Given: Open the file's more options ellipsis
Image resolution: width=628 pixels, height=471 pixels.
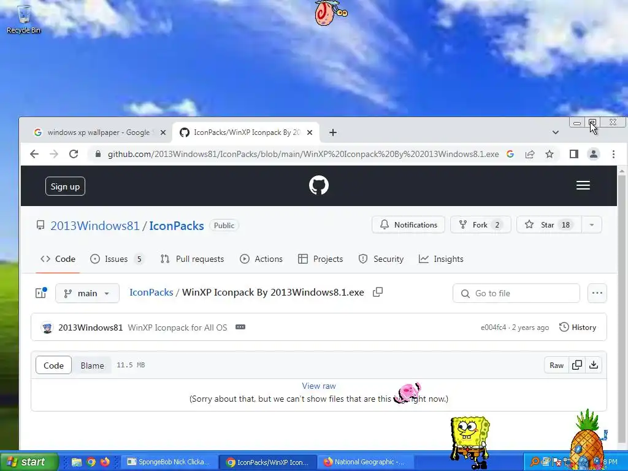Looking at the screenshot, I should pyautogui.click(x=597, y=293).
